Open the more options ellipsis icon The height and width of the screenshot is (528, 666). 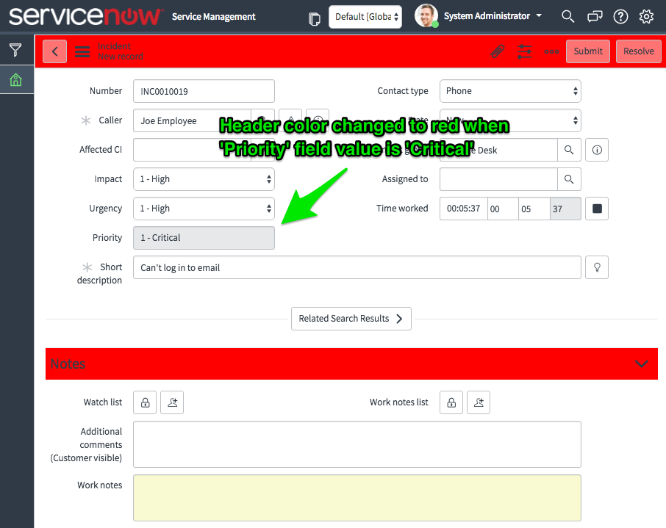[x=551, y=51]
